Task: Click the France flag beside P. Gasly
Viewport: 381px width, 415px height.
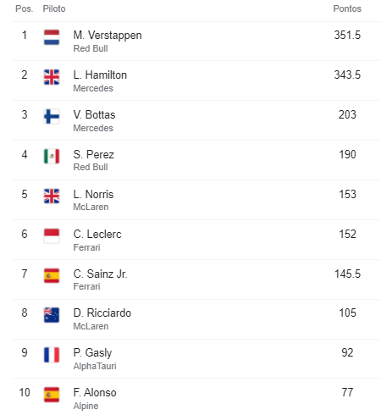Action: tap(52, 355)
